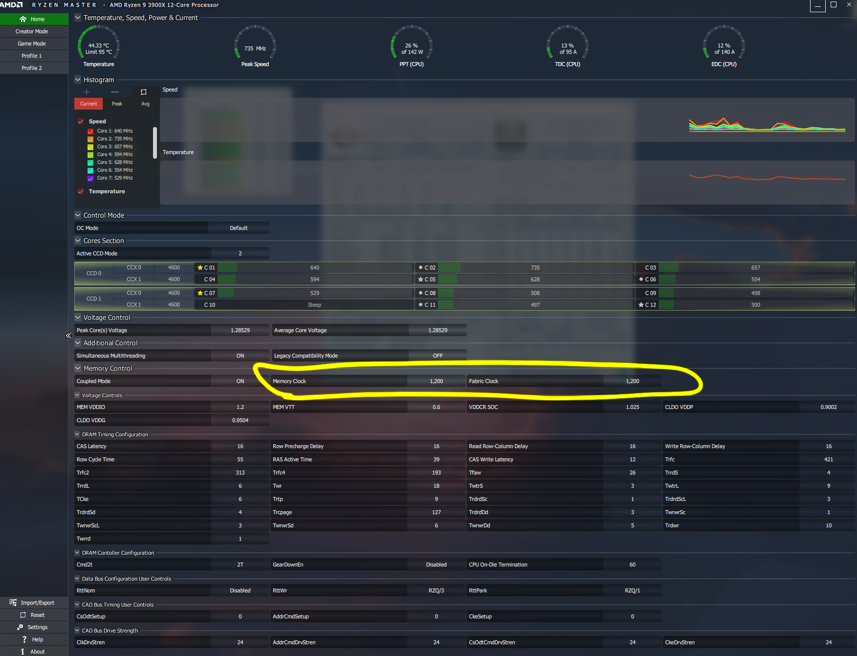This screenshot has height=656, width=857.
Task: Open the Creator Mode tab
Action: (34, 31)
